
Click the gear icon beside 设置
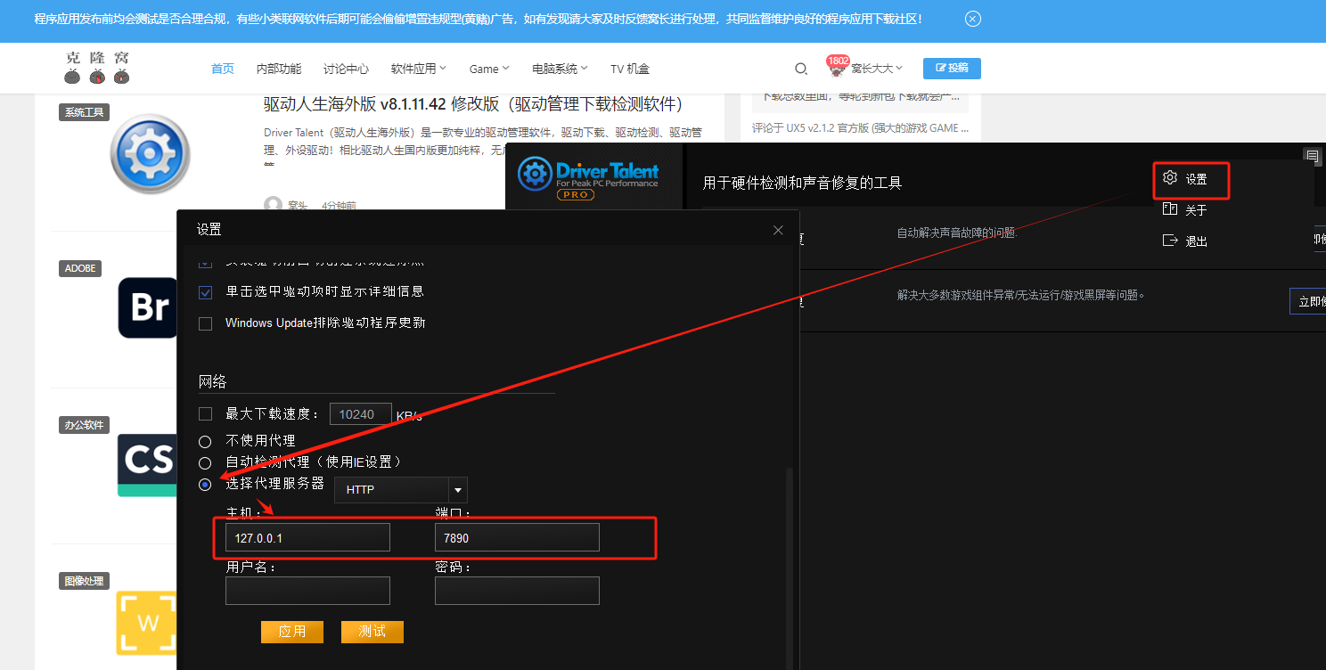pyautogui.click(x=1170, y=178)
